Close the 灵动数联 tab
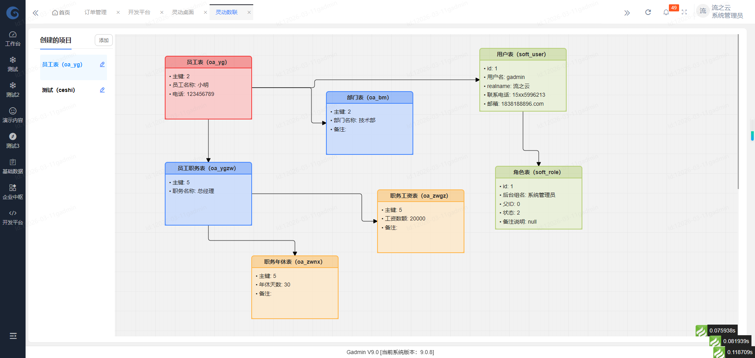The image size is (755, 358). click(x=249, y=12)
